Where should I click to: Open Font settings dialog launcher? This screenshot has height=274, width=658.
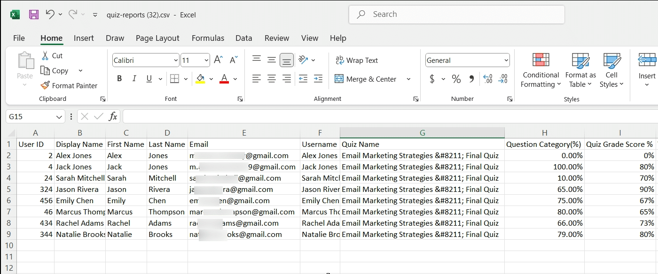point(240,99)
